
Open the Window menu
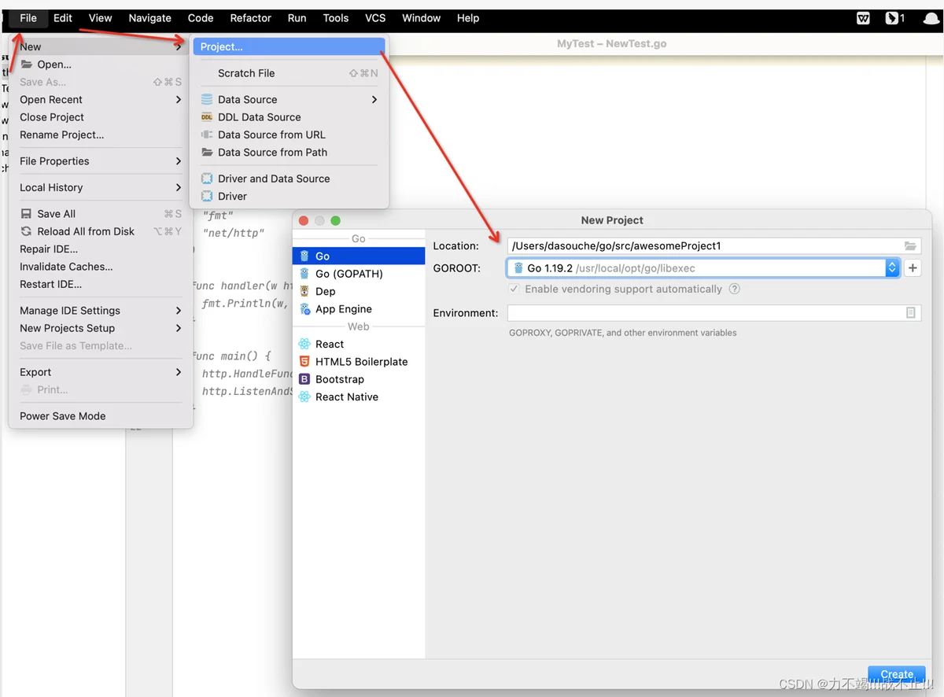click(x=422, y=18)
